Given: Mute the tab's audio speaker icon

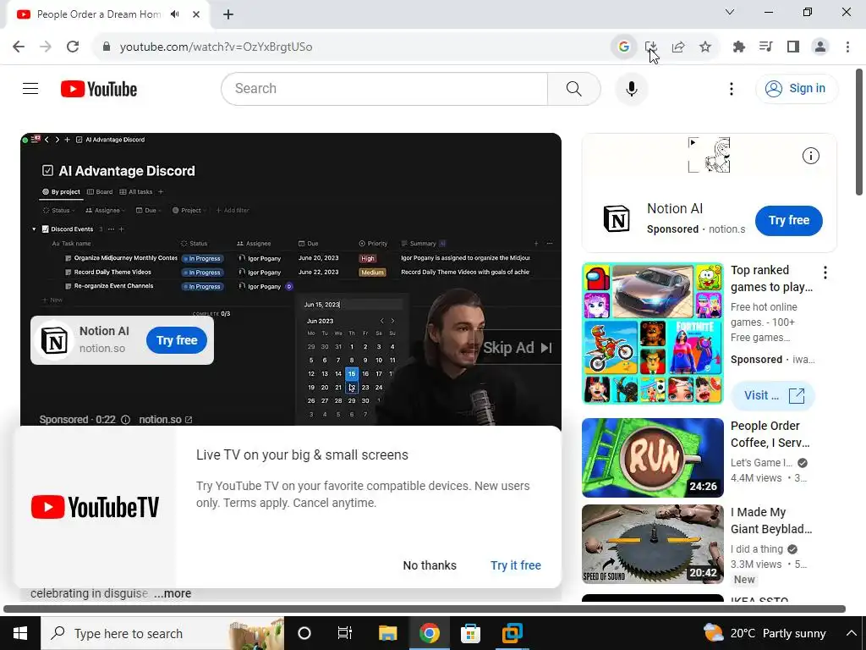Looking at the screenshot, I should [x=175, y=14].
